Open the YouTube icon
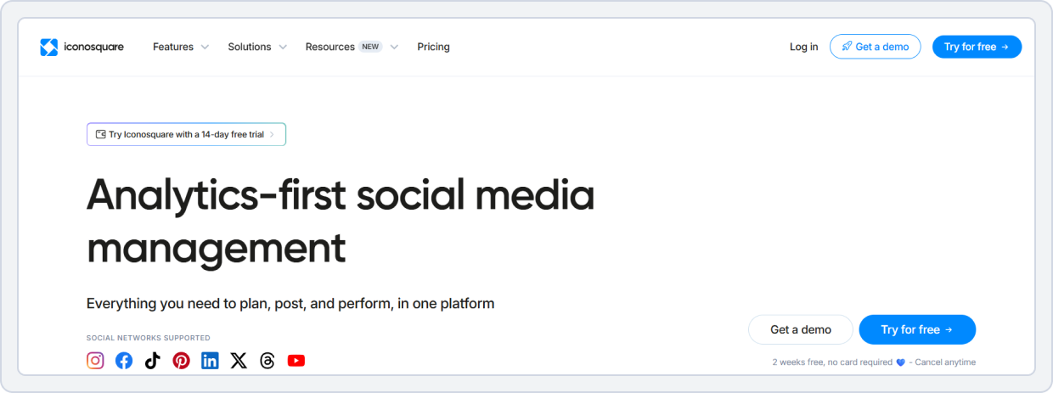The height and width of the screenshot is (393, 1053). [296, 361]
